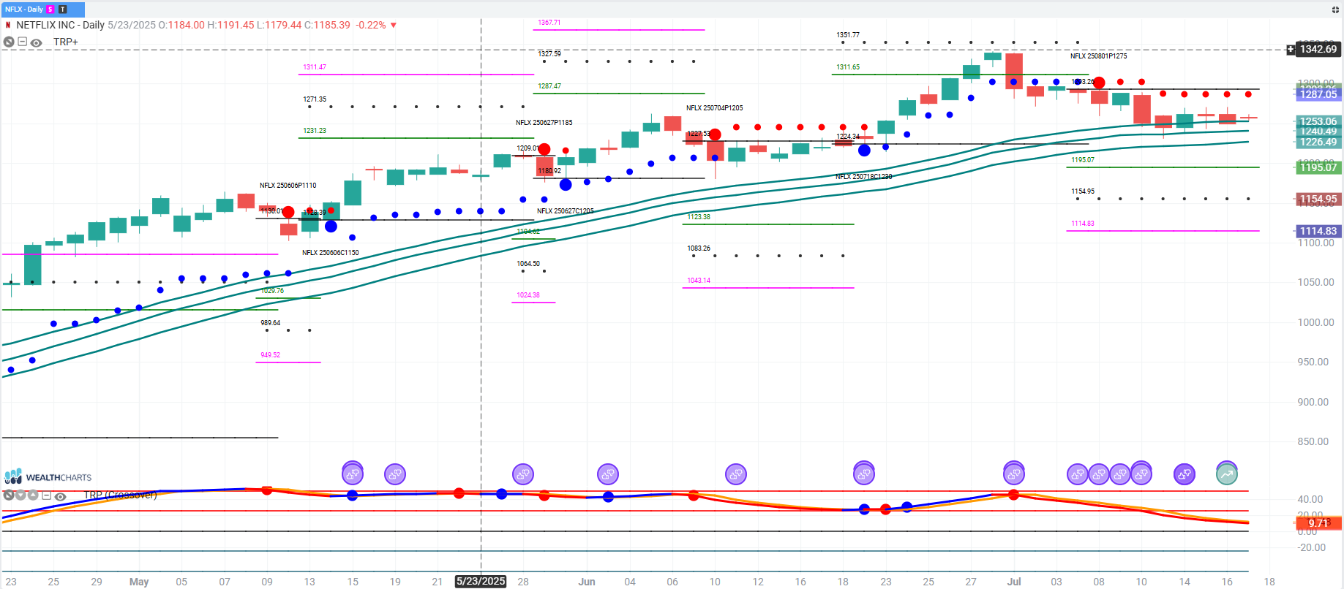Open the thumbs up/down marker above 15 May
Screen dimensions: 1344x589
coord(353,474)
